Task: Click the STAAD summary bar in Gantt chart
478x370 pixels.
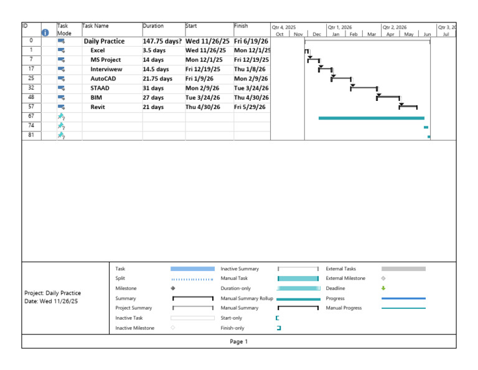Action: click(364, 88)
